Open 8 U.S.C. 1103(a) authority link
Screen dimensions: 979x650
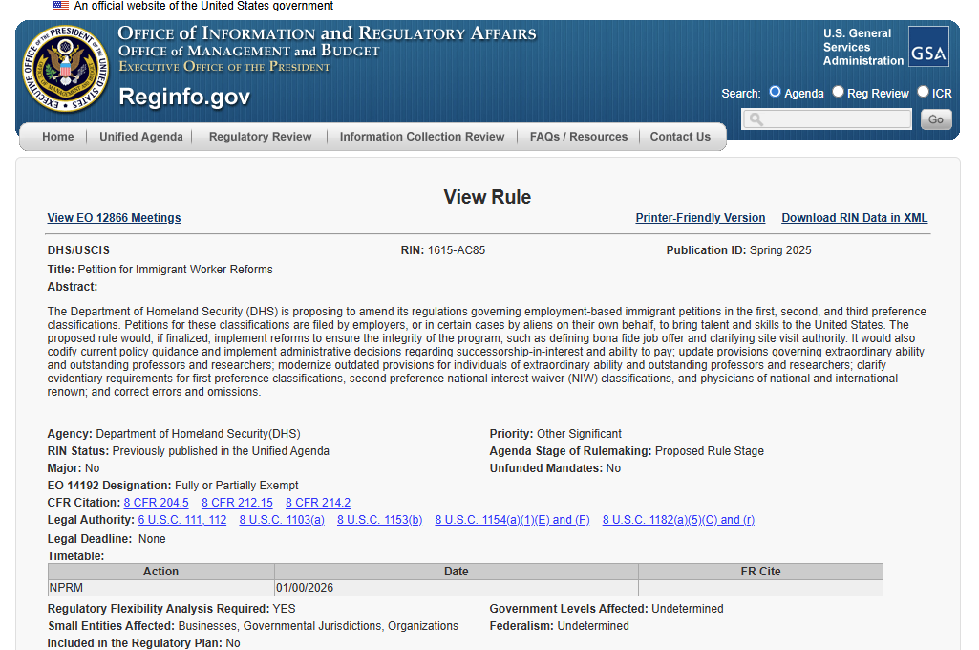point(282,520)
